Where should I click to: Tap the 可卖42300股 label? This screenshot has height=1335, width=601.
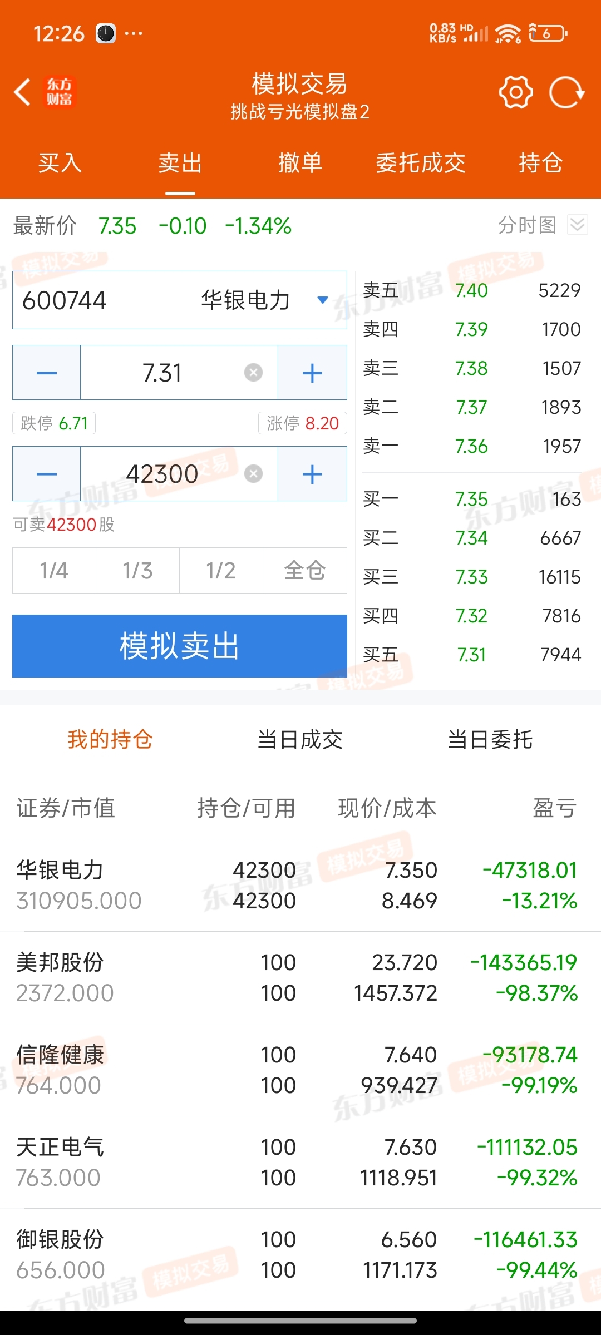(x=64, y=525)
